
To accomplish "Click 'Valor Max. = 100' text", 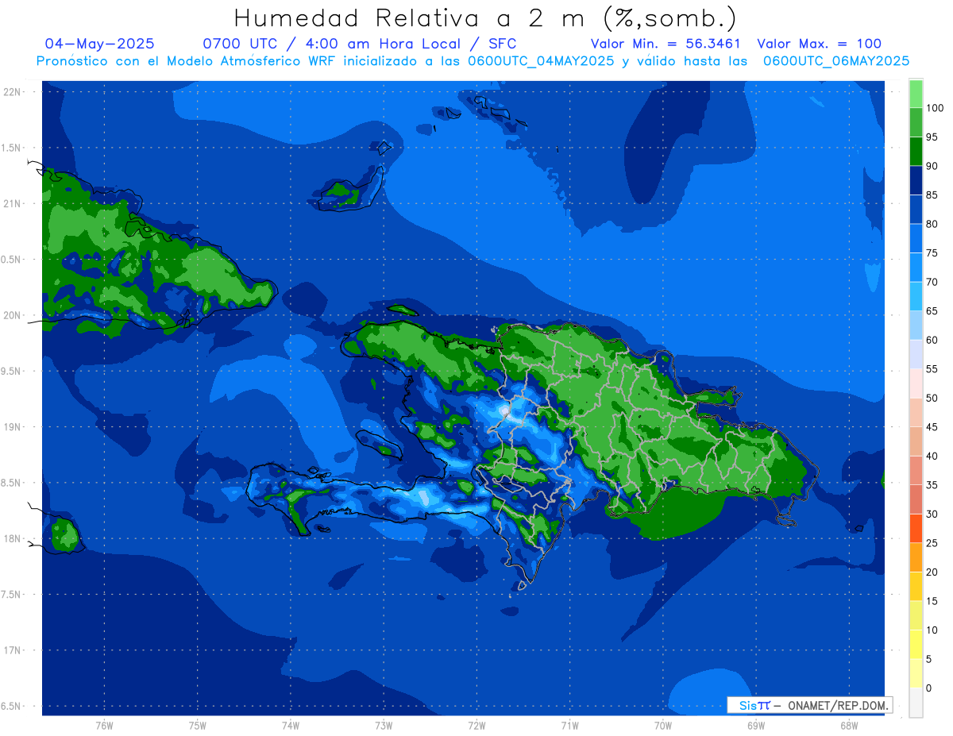I will (x=819, y=44).
